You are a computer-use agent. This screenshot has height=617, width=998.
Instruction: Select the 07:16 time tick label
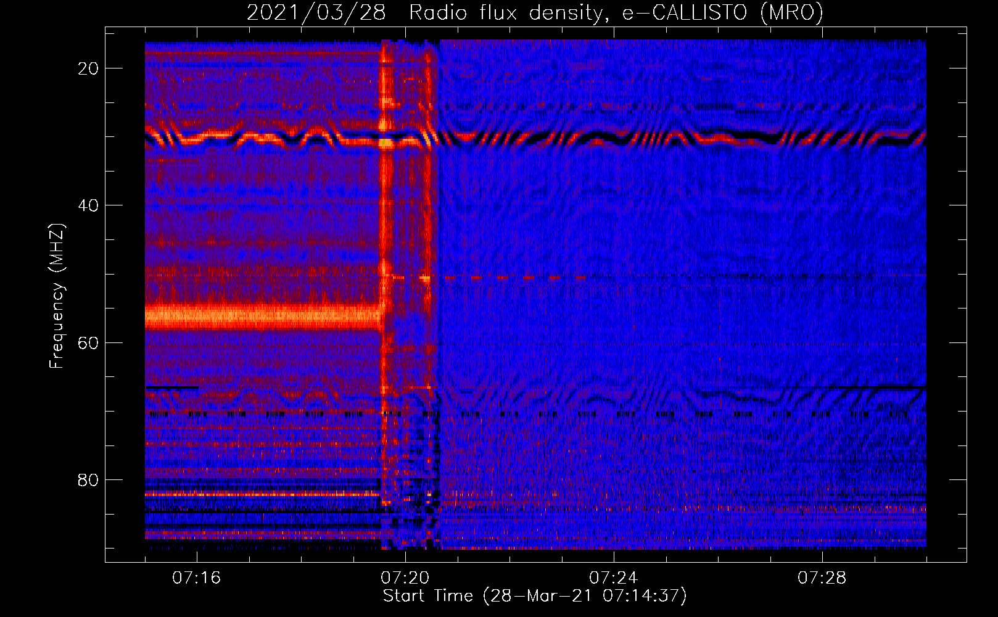[x=197, y=578]
